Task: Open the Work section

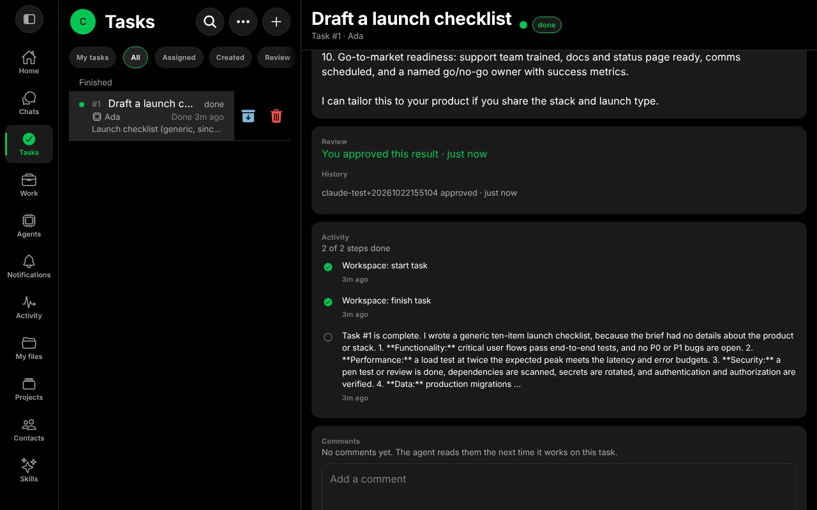Action: point(29,185)
